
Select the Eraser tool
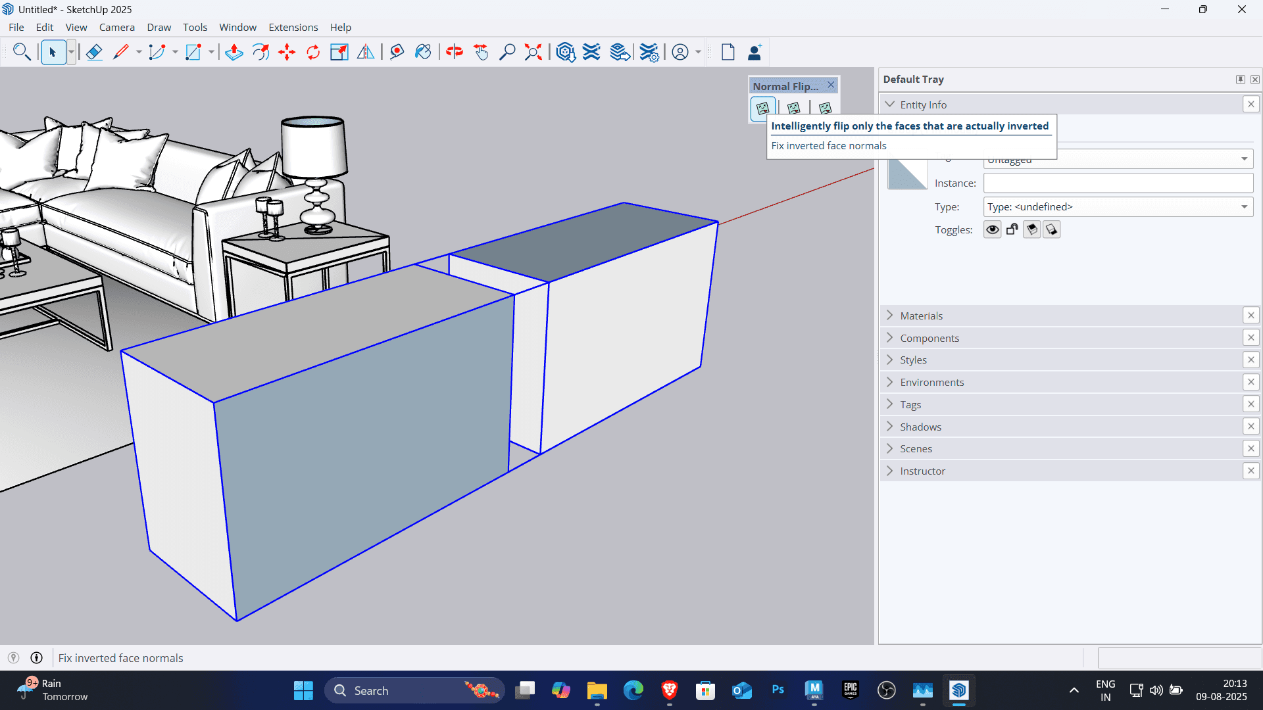94,52
